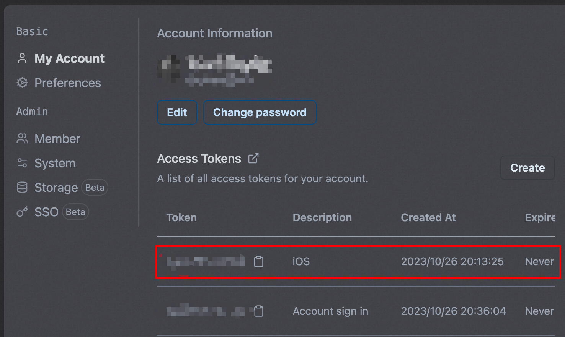
Task: Click the users icon beside Member
Action: (22, 139)
